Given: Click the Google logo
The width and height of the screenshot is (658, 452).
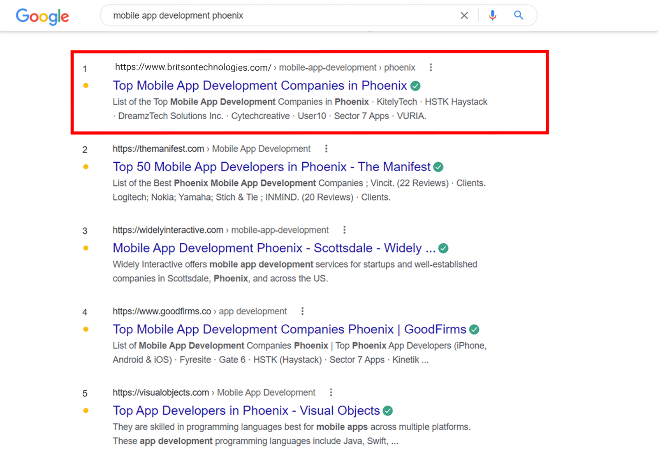Looking at the screenshot, I should (42, 16).
